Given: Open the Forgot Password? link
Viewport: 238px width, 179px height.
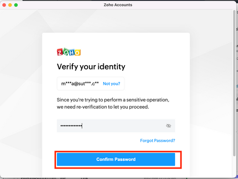Looking at the screenshot, I should (x=157, y=141).
